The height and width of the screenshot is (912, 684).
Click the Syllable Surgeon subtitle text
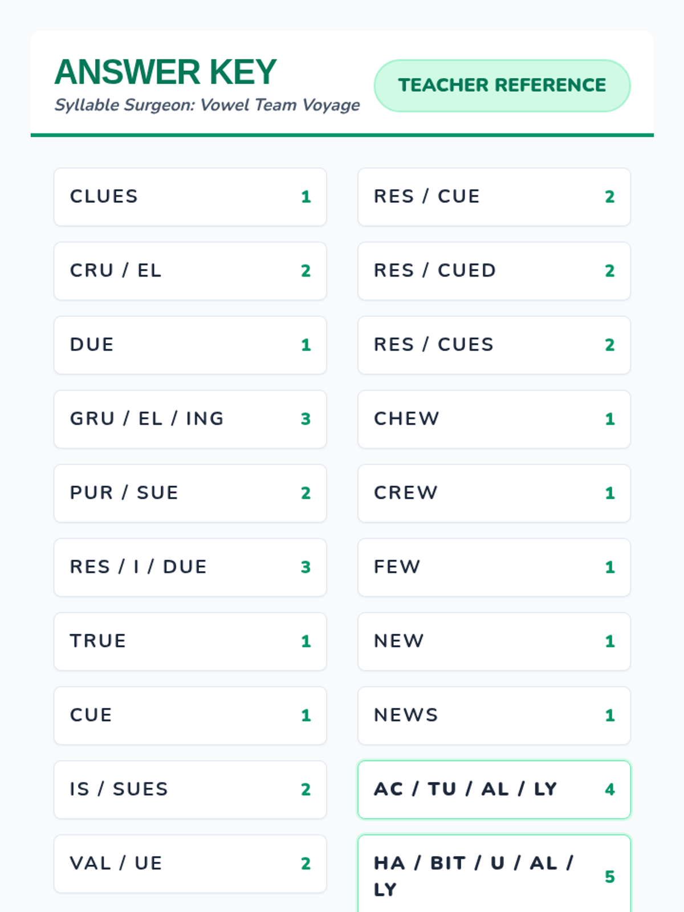pyautogui.click(x=207, y=105)
